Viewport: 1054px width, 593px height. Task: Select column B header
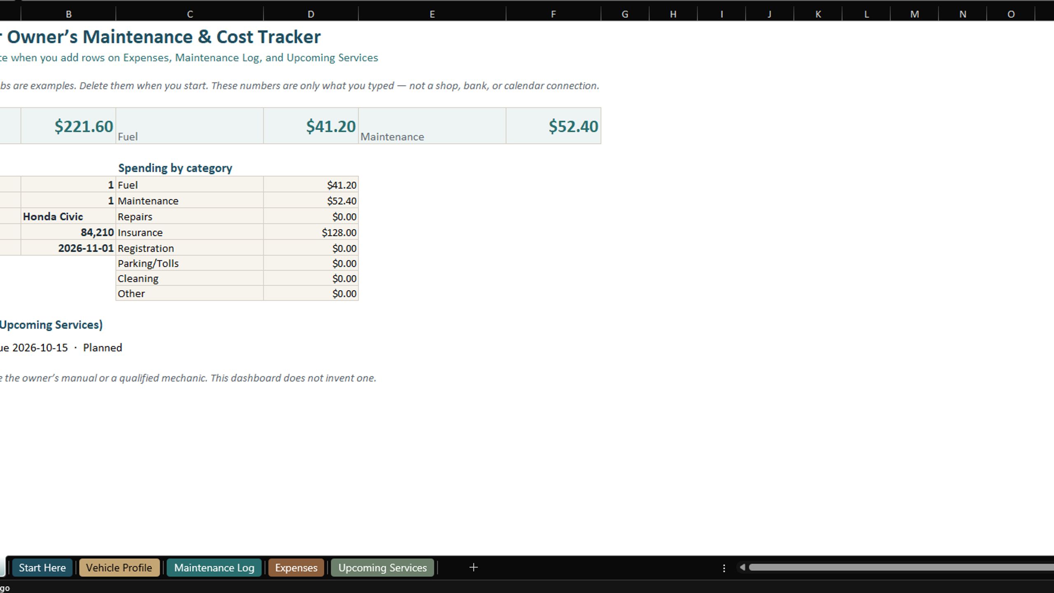(x=68, y=14)
